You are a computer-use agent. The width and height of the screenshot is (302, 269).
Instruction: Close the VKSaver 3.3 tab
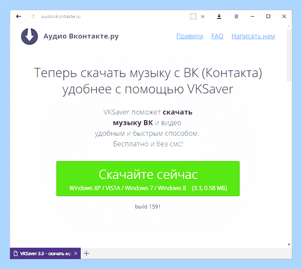[76, 253]
